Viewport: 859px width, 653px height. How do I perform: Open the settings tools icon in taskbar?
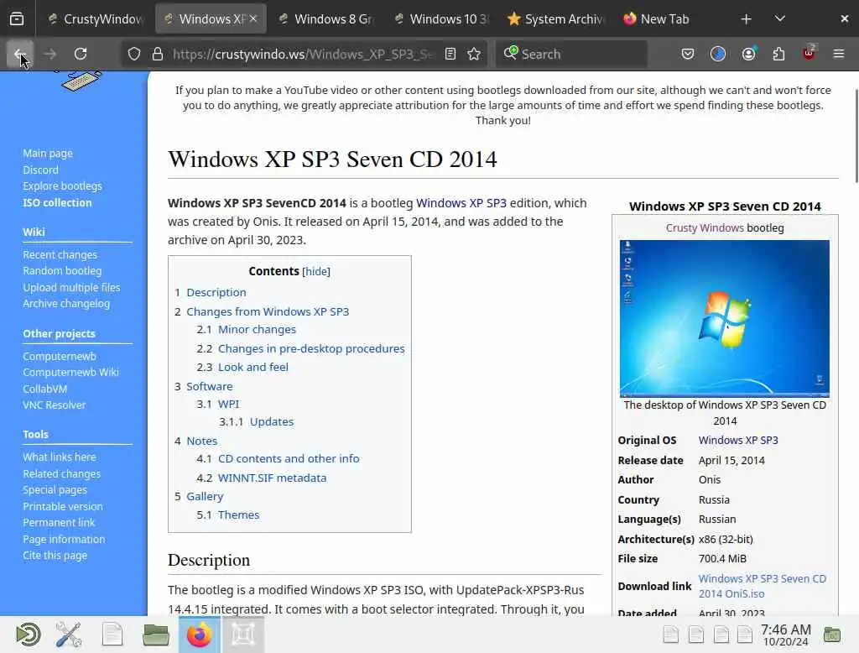pyautogui.click(x=69, y=635)
